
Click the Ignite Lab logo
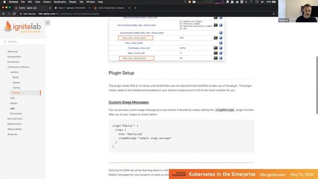pos(22,26)
